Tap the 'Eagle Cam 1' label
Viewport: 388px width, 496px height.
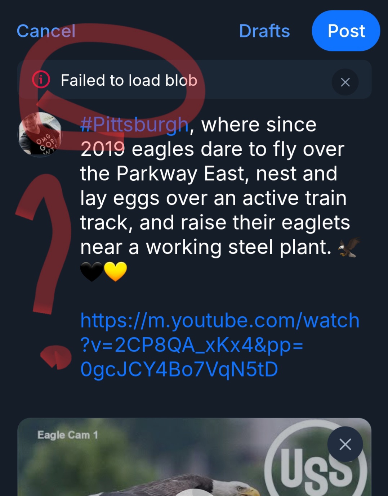pos(67,435)
